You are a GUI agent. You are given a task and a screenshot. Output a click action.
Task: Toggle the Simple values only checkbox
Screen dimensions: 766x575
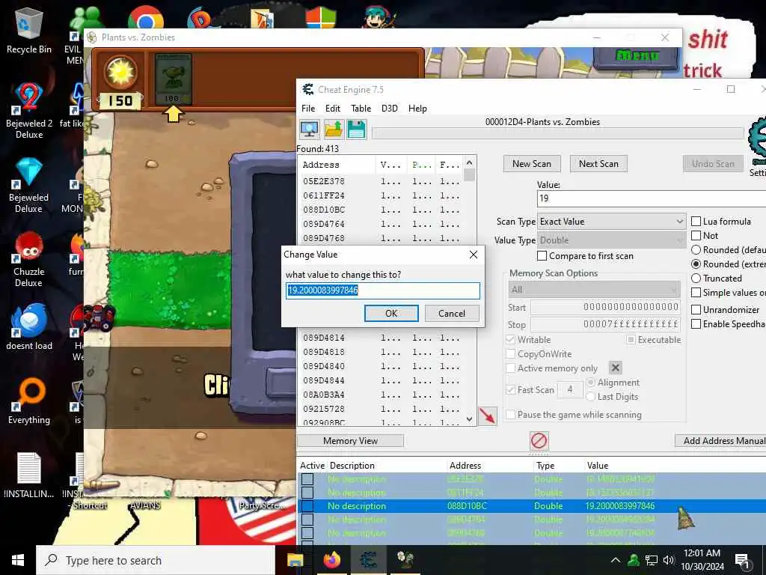tap(696, 293)
